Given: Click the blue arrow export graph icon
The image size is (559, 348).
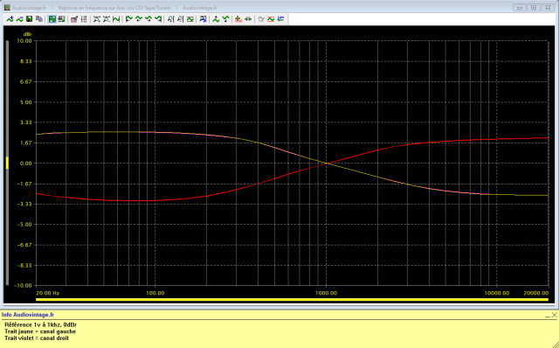Looking at the screenshot, I should click(203, 19).
